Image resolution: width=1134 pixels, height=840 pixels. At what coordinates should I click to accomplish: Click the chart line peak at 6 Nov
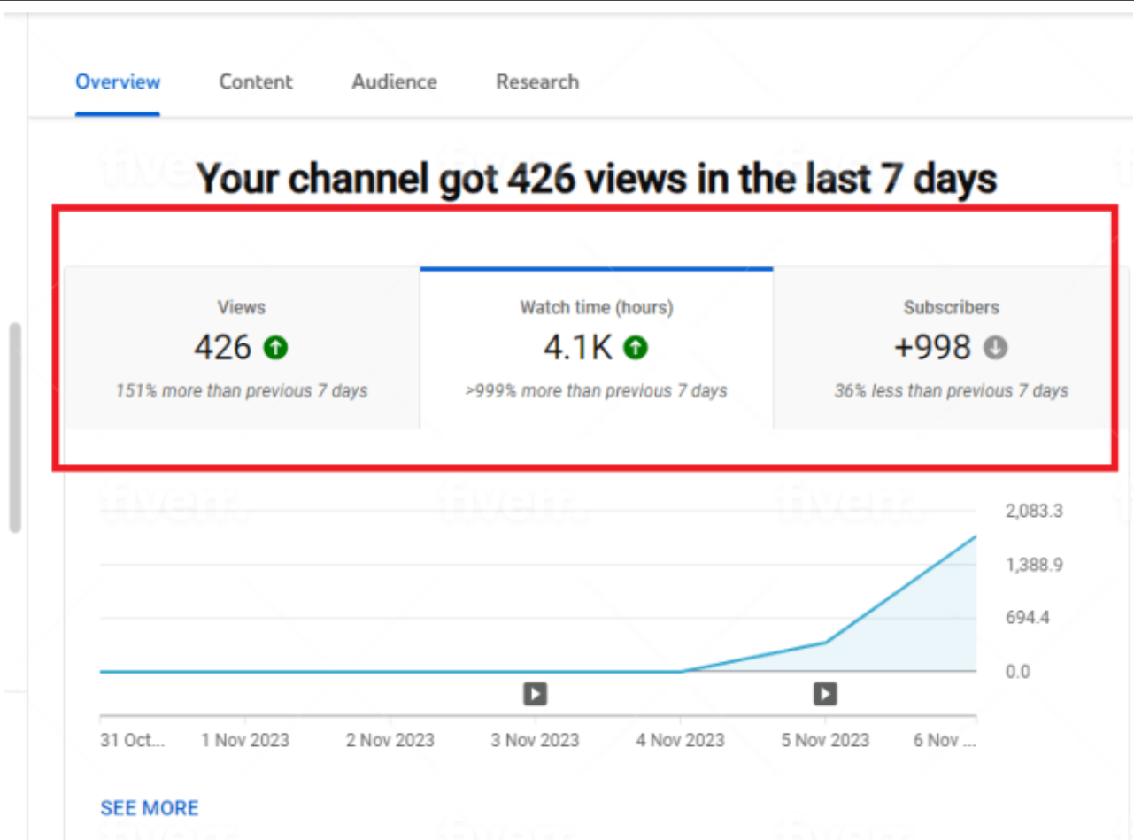pos(975,536)
